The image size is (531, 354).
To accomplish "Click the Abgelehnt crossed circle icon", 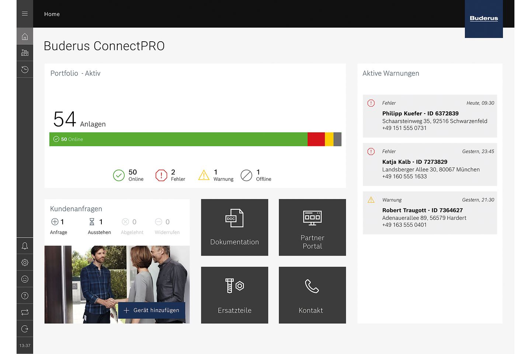I will pyautogui.click(x=125, y=222).
